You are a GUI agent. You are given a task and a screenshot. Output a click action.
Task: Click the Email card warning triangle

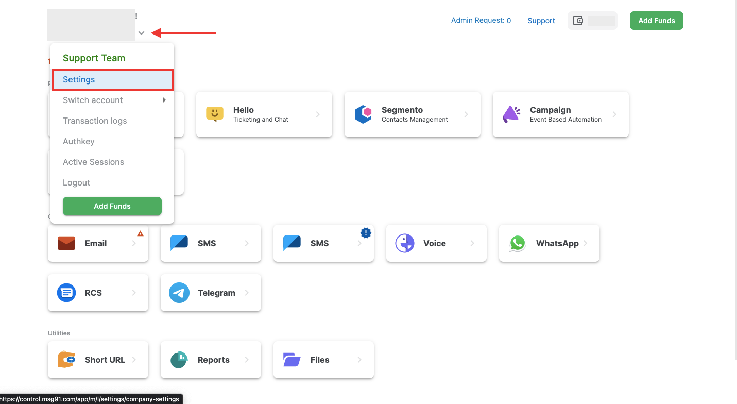click(140, 233)
